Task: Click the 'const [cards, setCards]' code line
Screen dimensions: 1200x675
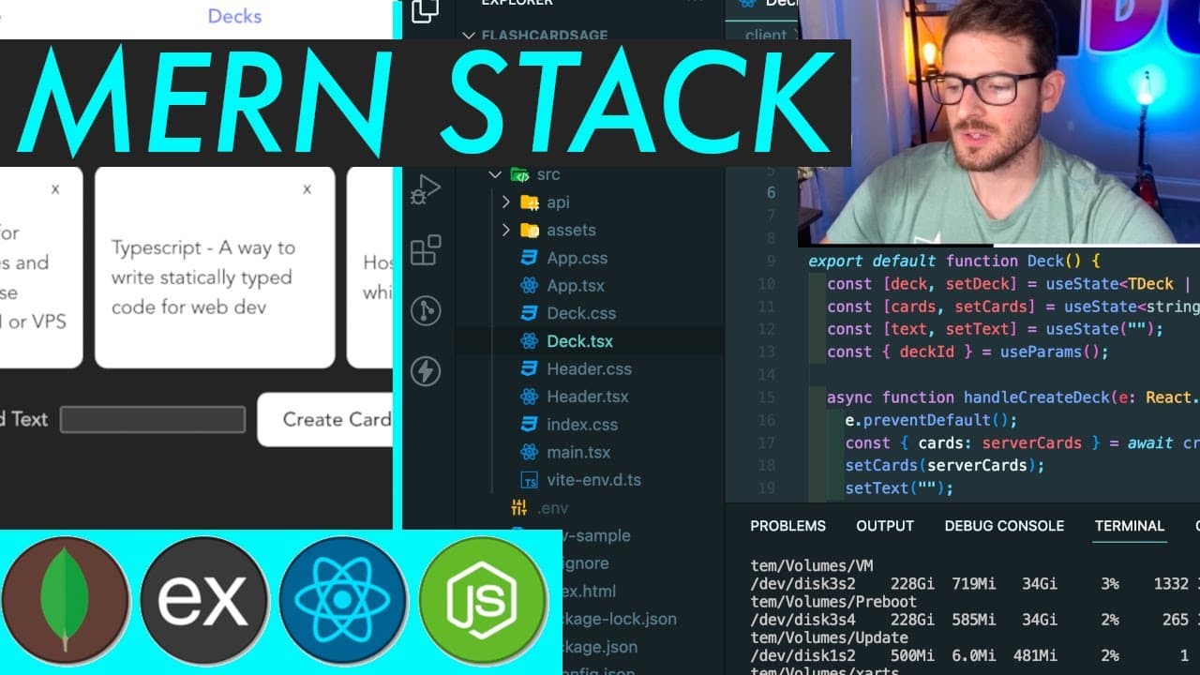Action: click(1012, 306)
